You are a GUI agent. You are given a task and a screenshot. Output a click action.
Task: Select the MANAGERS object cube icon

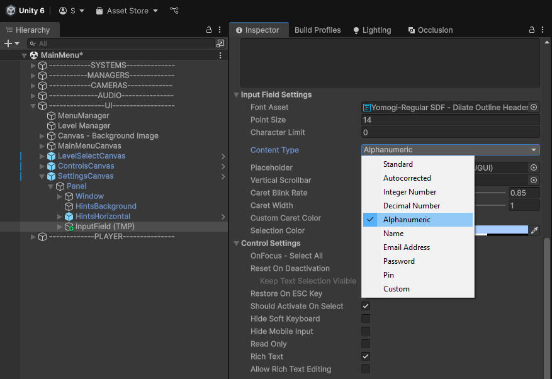tap(43, 76)
